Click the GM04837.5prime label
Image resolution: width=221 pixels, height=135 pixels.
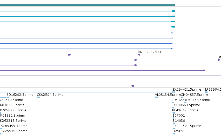coord(194,95)
